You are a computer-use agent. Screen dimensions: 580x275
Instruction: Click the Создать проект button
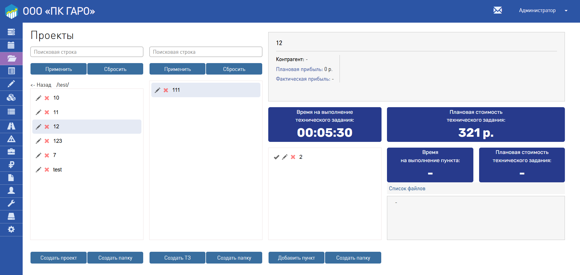pyautogui.click(x=59, y=257)
